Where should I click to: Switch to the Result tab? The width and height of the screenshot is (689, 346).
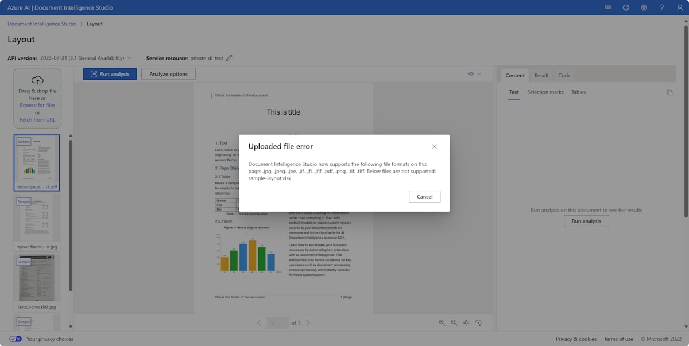click(541, 75)
